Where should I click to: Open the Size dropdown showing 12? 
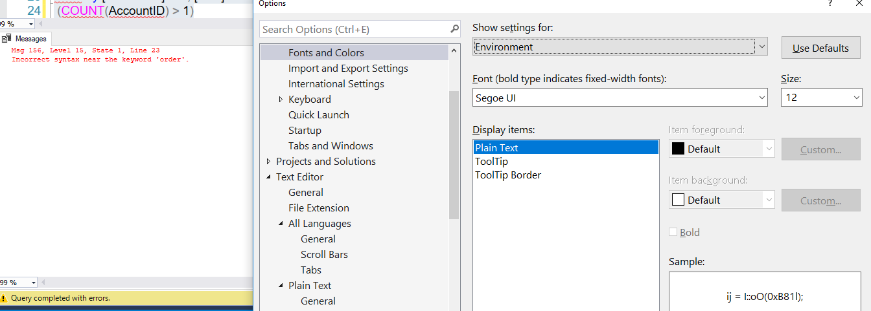tap(856, 98)
